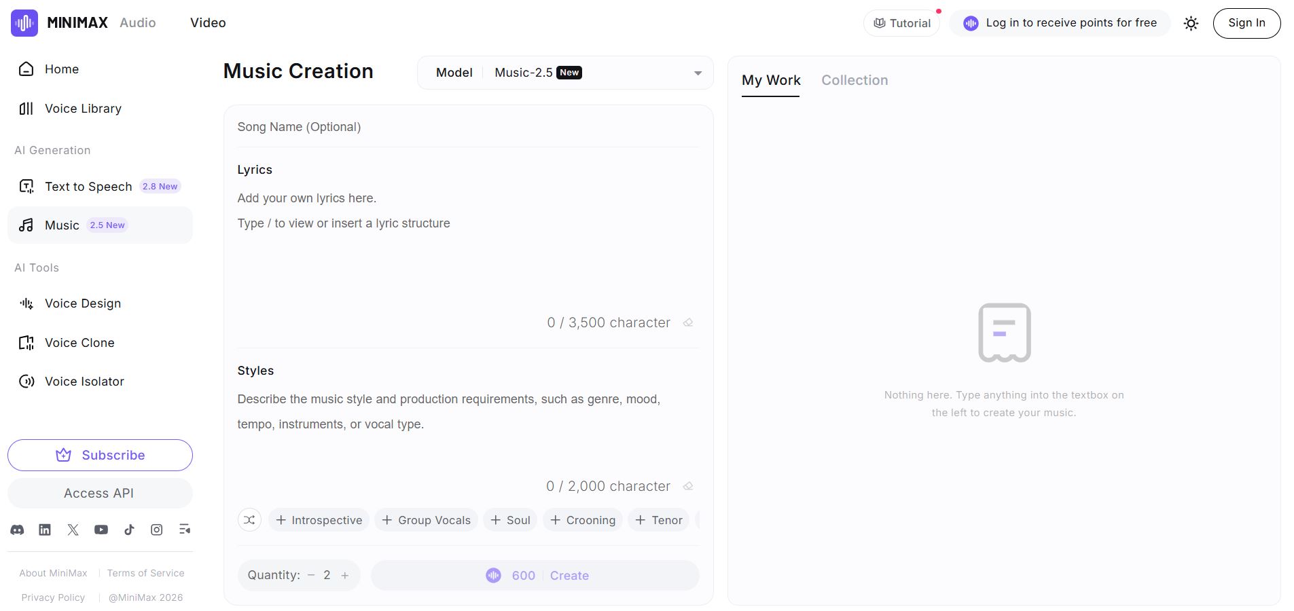Image resolution: width=1294 pixels, height=611 pixels.
Task: Focus the Song Name input field
Action: pos(468,127)
